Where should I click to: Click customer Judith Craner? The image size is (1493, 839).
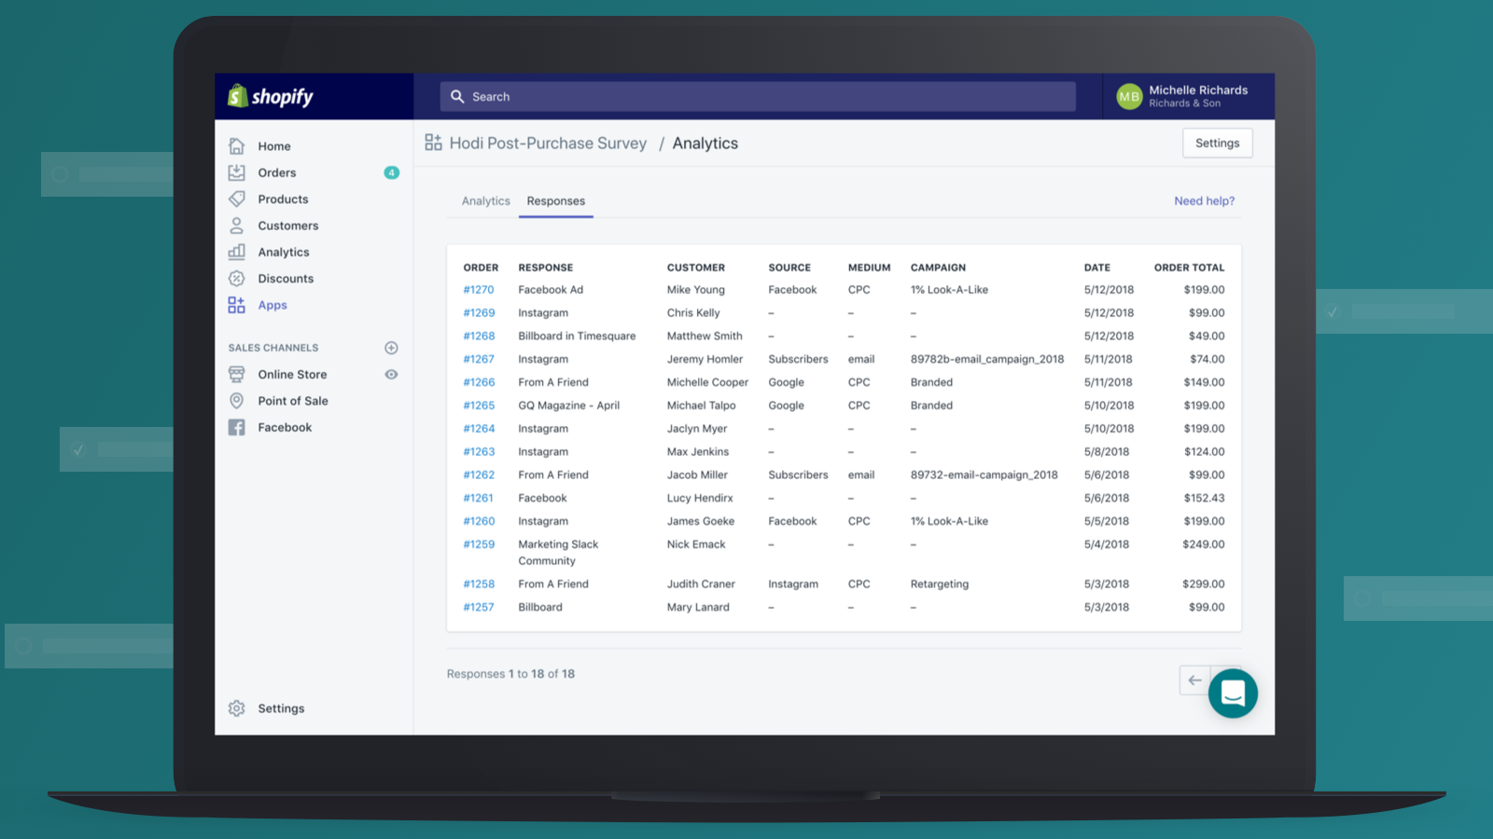pyautogui.click(x=701, y=584)
